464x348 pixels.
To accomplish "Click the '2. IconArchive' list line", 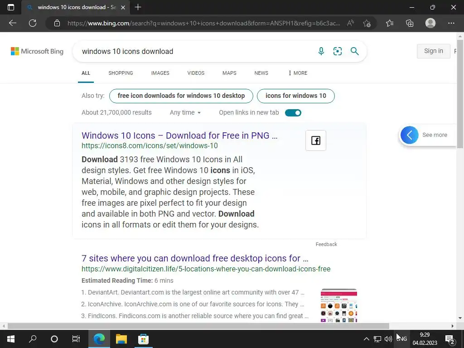I will (193, 304).
